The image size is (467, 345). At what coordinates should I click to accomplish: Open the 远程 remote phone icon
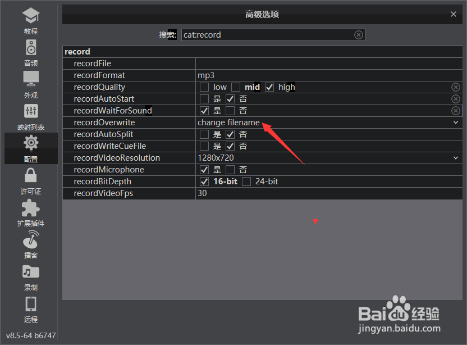click(x=31, y=304)
